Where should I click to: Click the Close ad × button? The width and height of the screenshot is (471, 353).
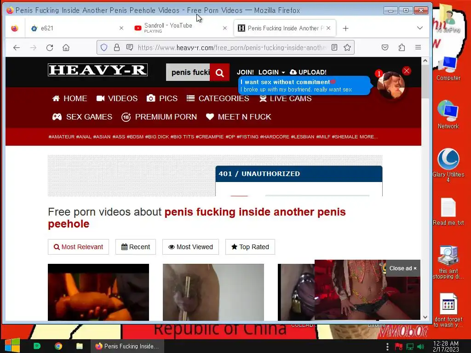pos(403,268)
